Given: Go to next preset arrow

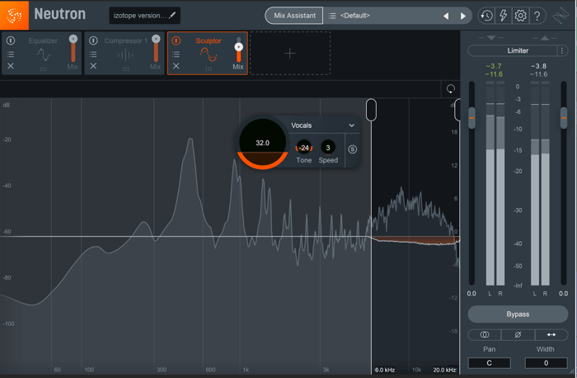Looking at the screenshot, I should 463,16.
